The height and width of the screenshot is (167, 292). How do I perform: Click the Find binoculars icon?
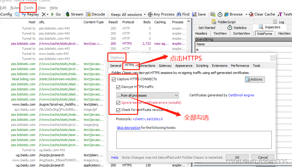pos(179,14)
